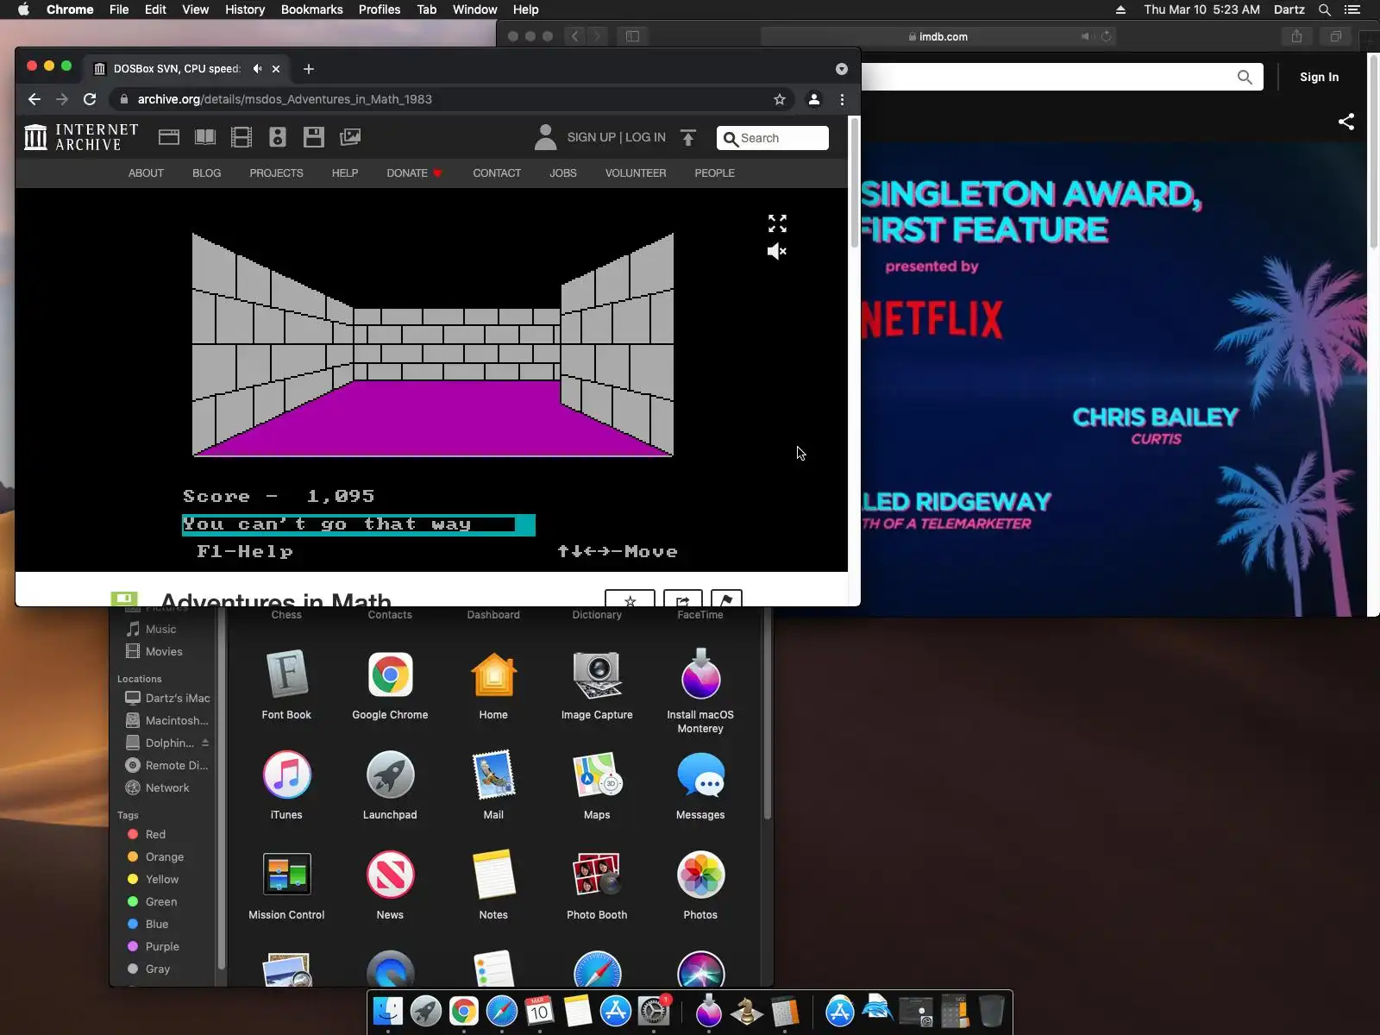Eject the Dolphin volume in Finder sidebar

[x=205, y=743]
